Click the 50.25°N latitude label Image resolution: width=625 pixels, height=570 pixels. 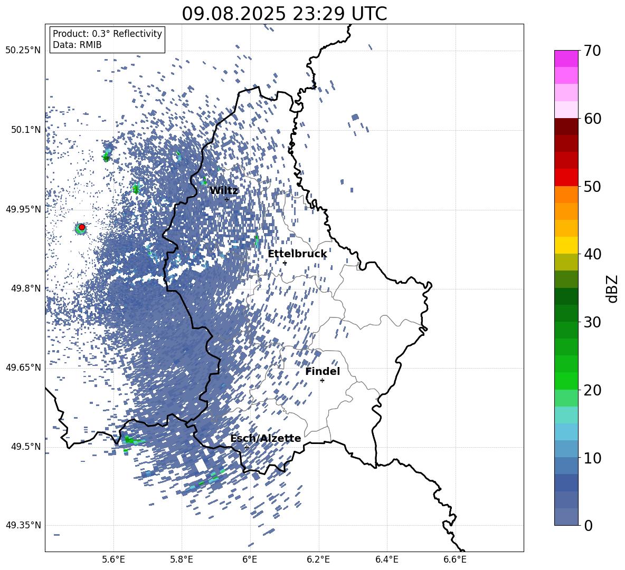[x=23, y=51]
